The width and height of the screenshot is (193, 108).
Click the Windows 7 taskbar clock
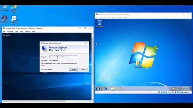coord(186,89)
